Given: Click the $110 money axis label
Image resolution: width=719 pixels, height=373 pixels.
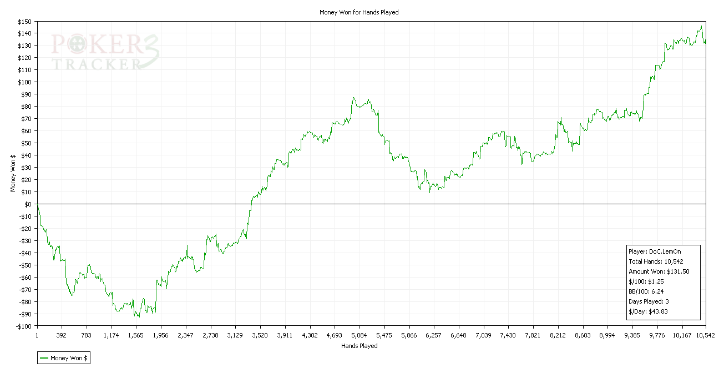Looking at the screenshot, I should point(26,70).
